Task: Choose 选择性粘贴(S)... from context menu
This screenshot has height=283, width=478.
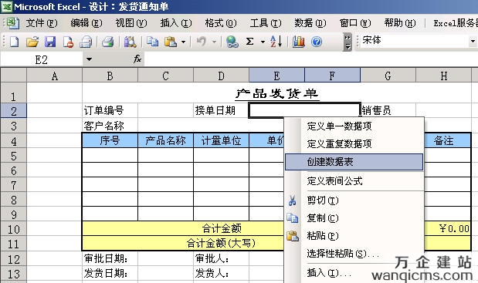Action: (354, 254)
